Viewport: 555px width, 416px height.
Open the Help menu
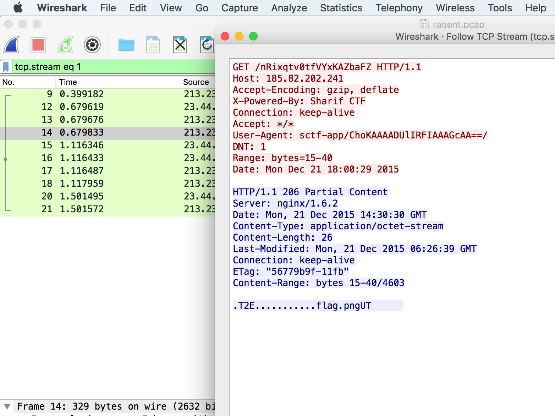pyautogui.click(x=536, y=8)
